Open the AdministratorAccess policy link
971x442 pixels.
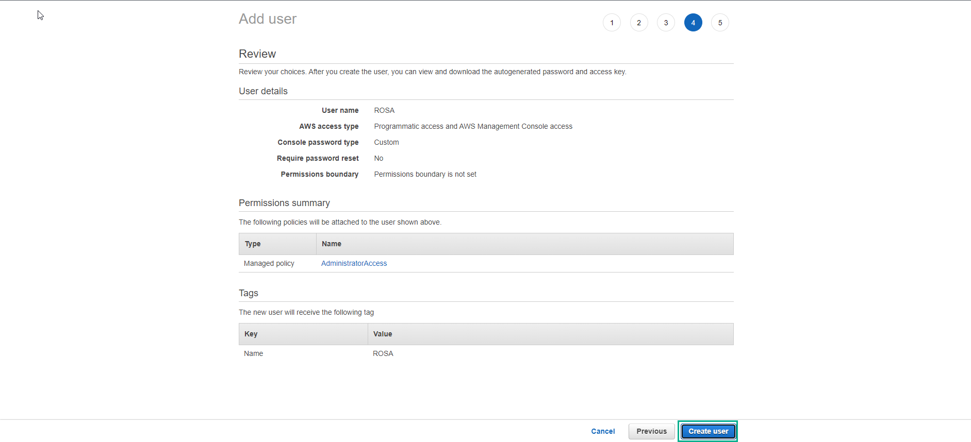coord(354,263)
